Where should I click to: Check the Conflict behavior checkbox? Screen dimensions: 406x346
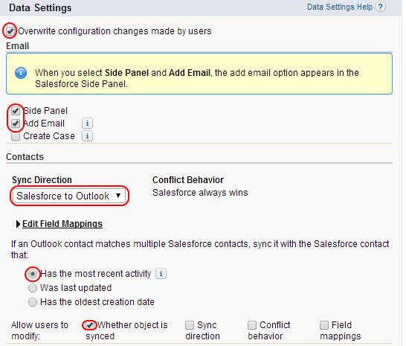[252, 325]
